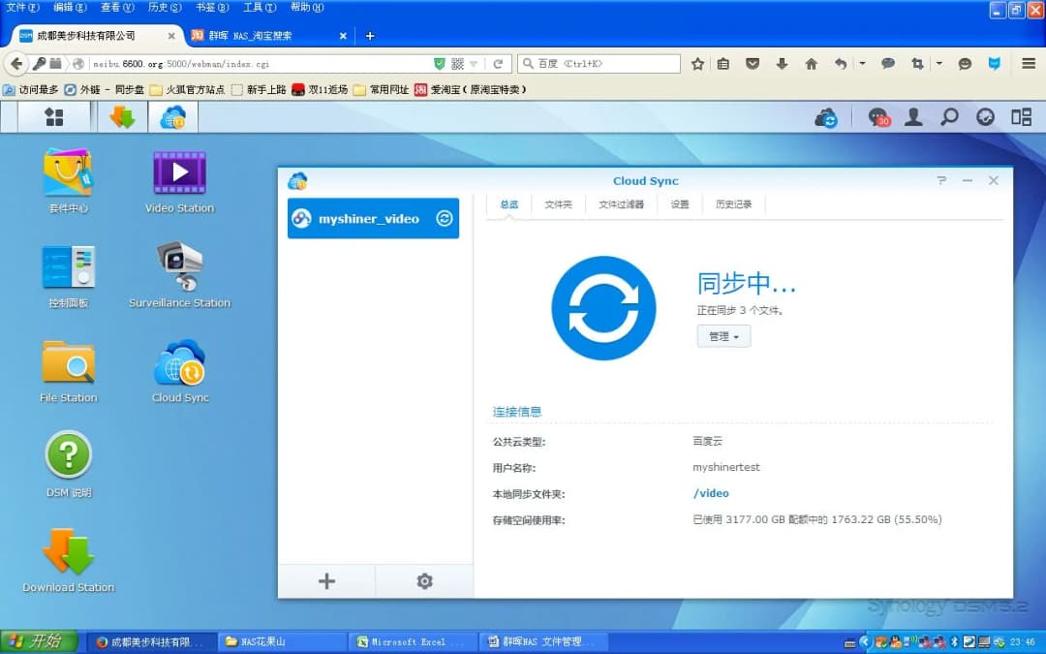This screenshot has height=654, width=1046.
Task: Open the DSM user account menu
Action: pos(913,117)
